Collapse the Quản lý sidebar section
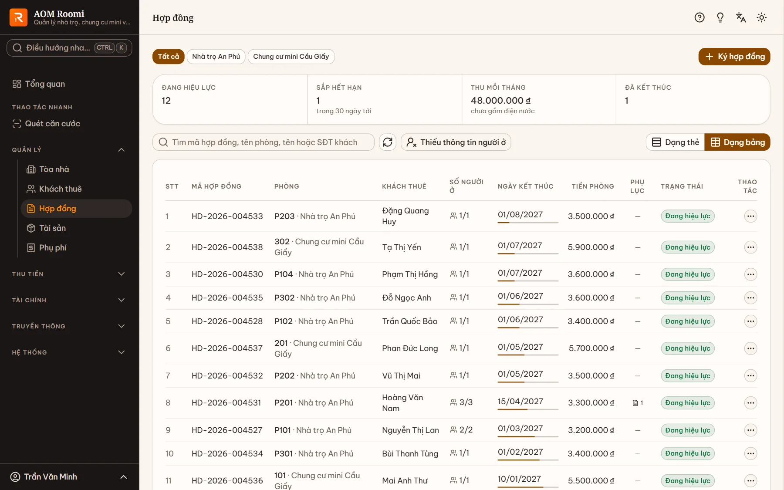 pos(69,150)
